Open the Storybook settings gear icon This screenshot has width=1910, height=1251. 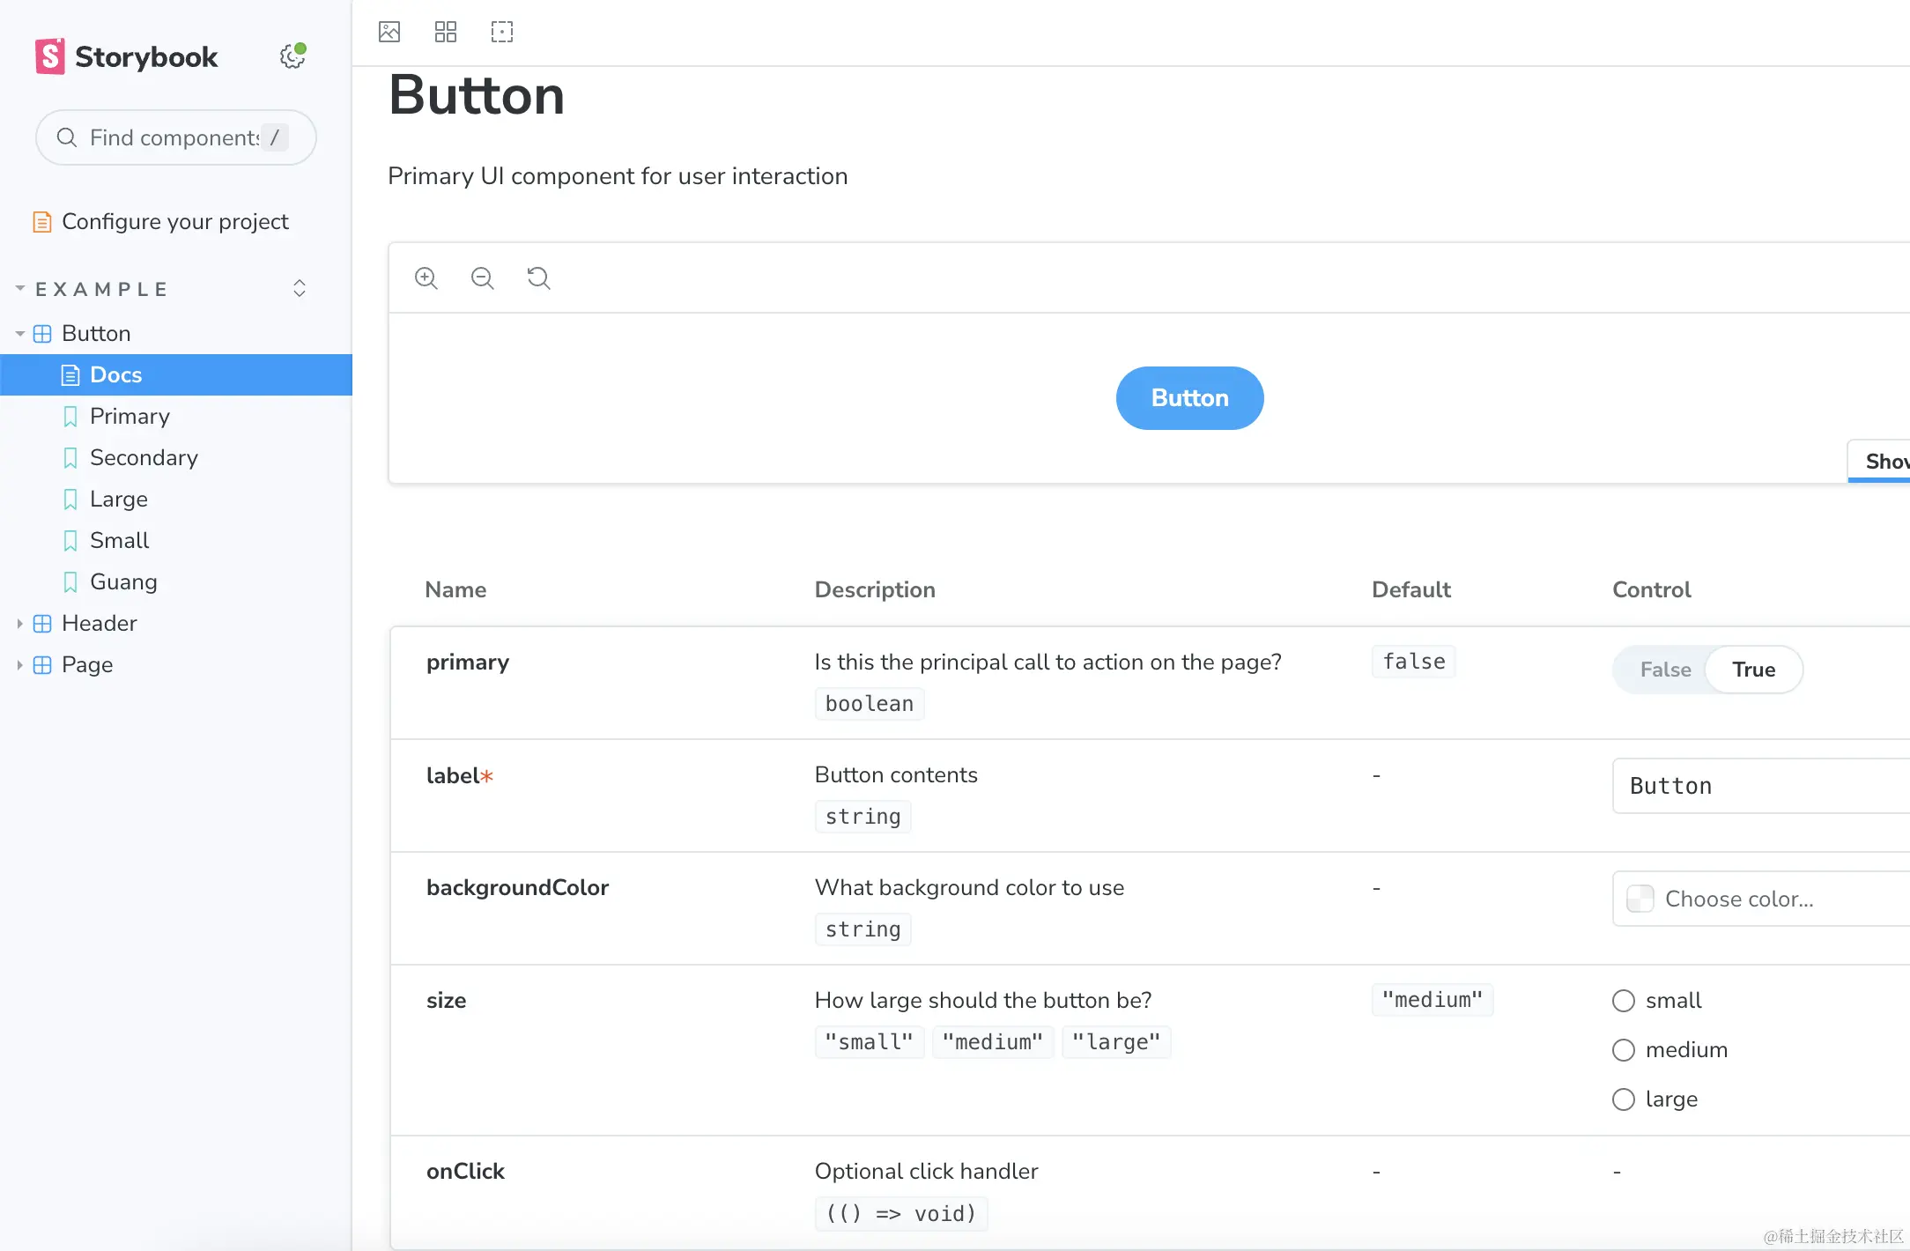point(292,56)
